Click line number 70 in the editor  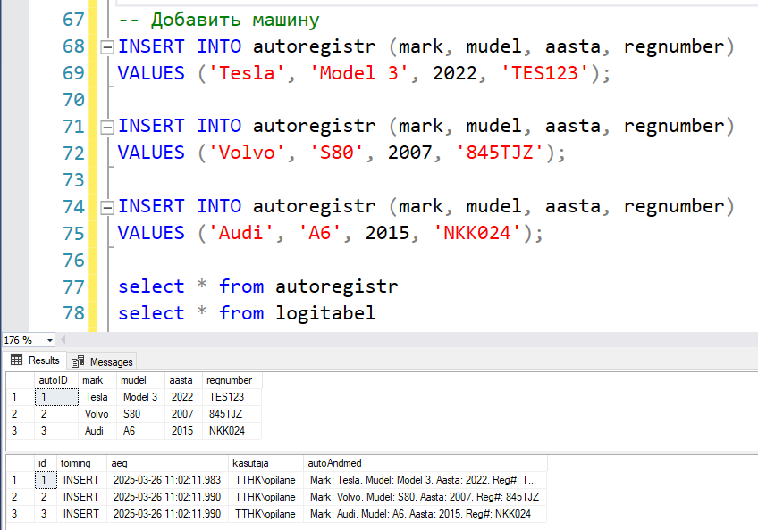click(73, 100)
